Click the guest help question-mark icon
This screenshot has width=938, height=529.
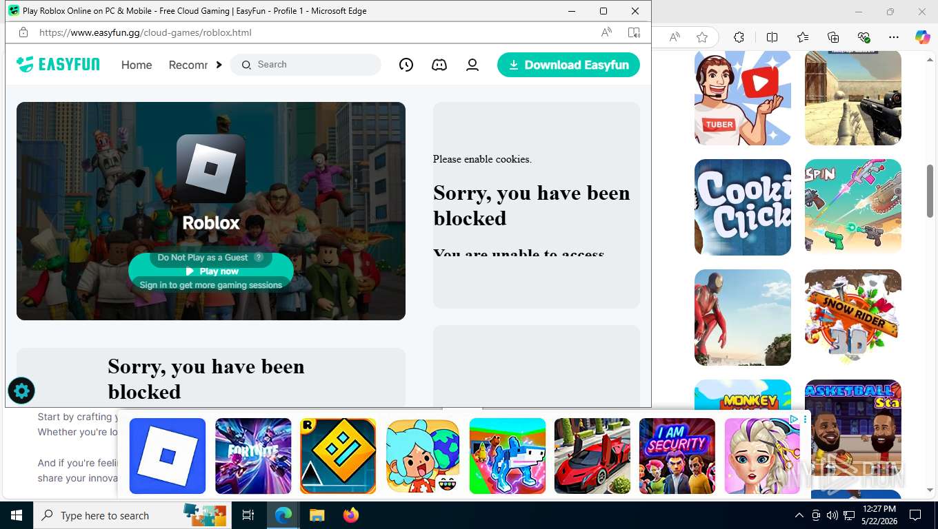click(259, 257)
